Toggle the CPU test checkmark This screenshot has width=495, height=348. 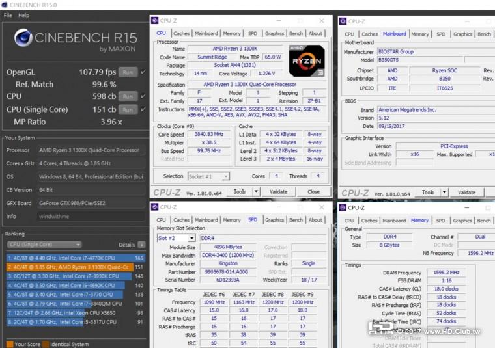[x=143, y=96]
